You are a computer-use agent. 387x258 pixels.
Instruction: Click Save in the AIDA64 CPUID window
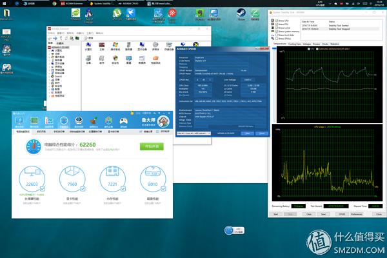pos(248,134)
